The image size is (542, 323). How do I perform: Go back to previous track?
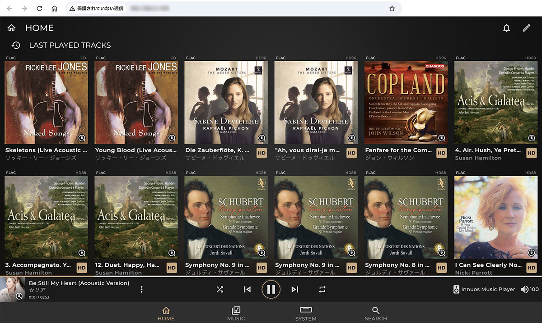point(247,289)
